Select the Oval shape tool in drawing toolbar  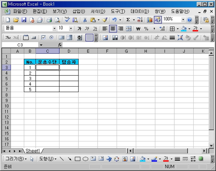click(x=85, y=159)
